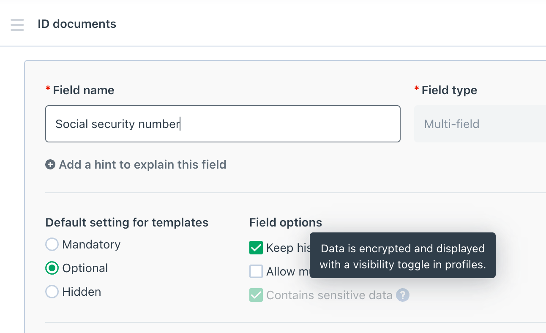The image size is (546, 333).
Task: Check the Allow multiple checkbox
Action: [256, 271]
